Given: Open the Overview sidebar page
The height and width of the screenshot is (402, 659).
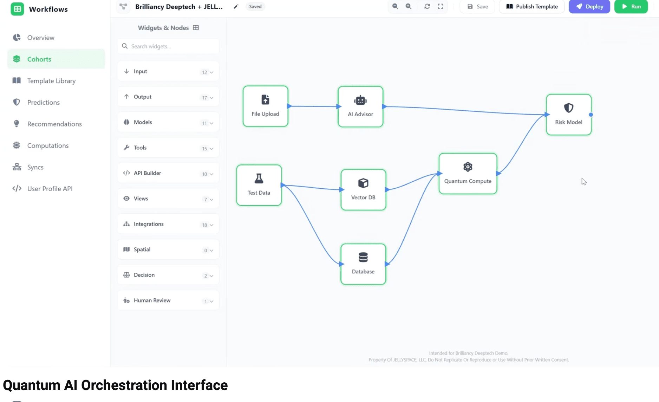Looking at the screenshot, I should [56, 38].
